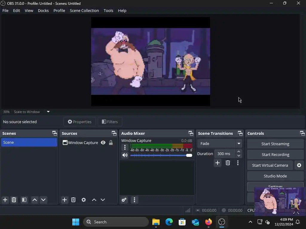Float the Controls dock icon
Image resolution: width=306 pixels, height=229 pixels.
pos(302,133)
